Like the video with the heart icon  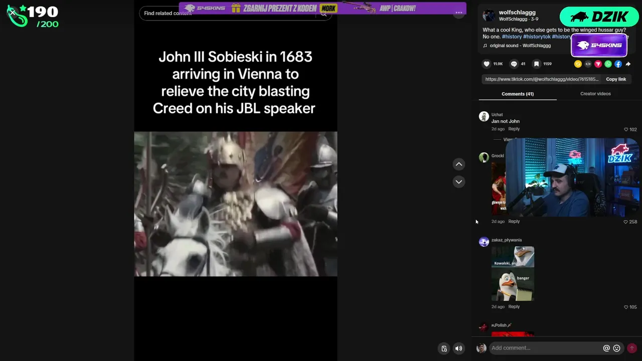tap(487, 64)
